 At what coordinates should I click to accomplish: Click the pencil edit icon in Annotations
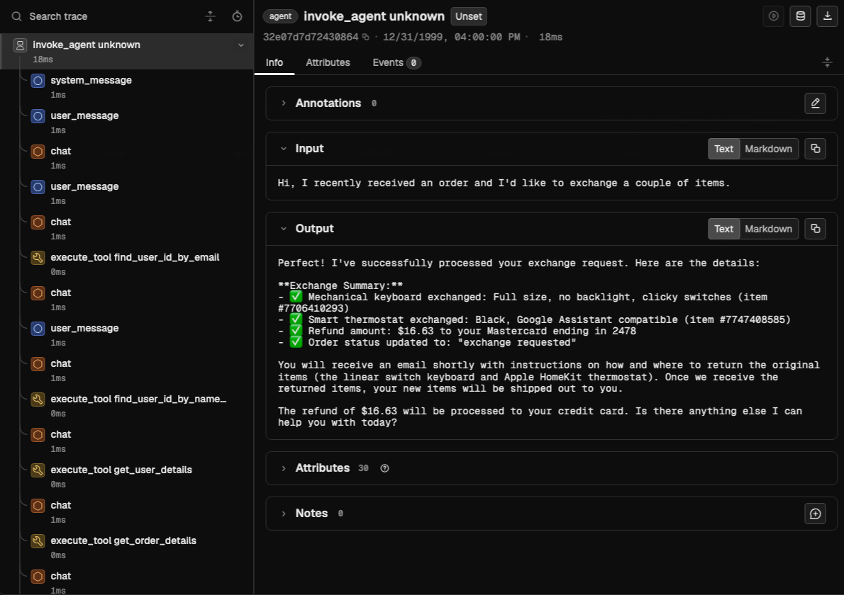(815, 103)
